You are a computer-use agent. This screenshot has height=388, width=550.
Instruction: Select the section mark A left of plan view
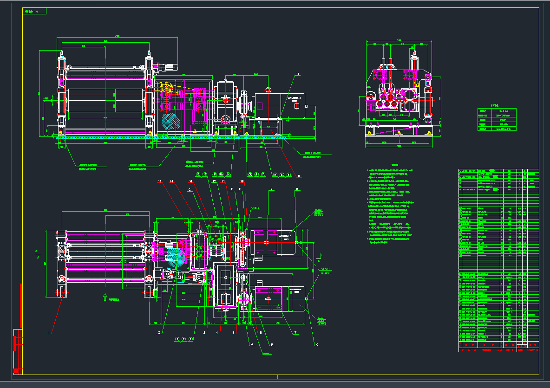37,254
